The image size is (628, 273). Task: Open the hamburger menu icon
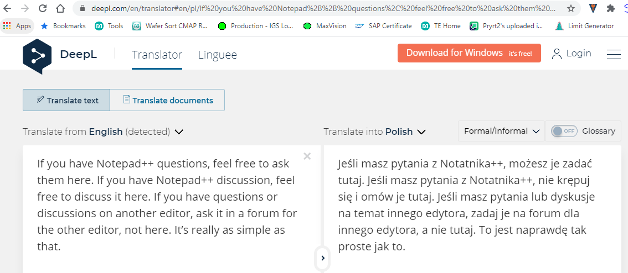pos(614,54)
